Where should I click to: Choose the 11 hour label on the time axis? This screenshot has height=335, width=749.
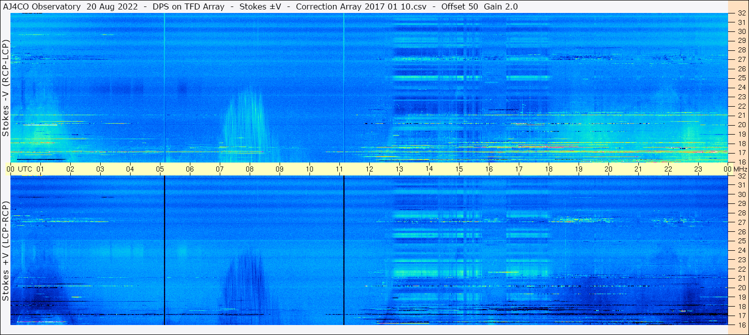point(339,169)
